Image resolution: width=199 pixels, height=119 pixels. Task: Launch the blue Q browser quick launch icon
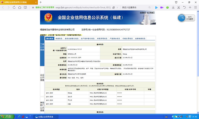(x=27, y=117)
